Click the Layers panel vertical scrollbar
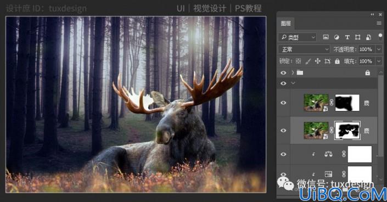 click(381, 116)
